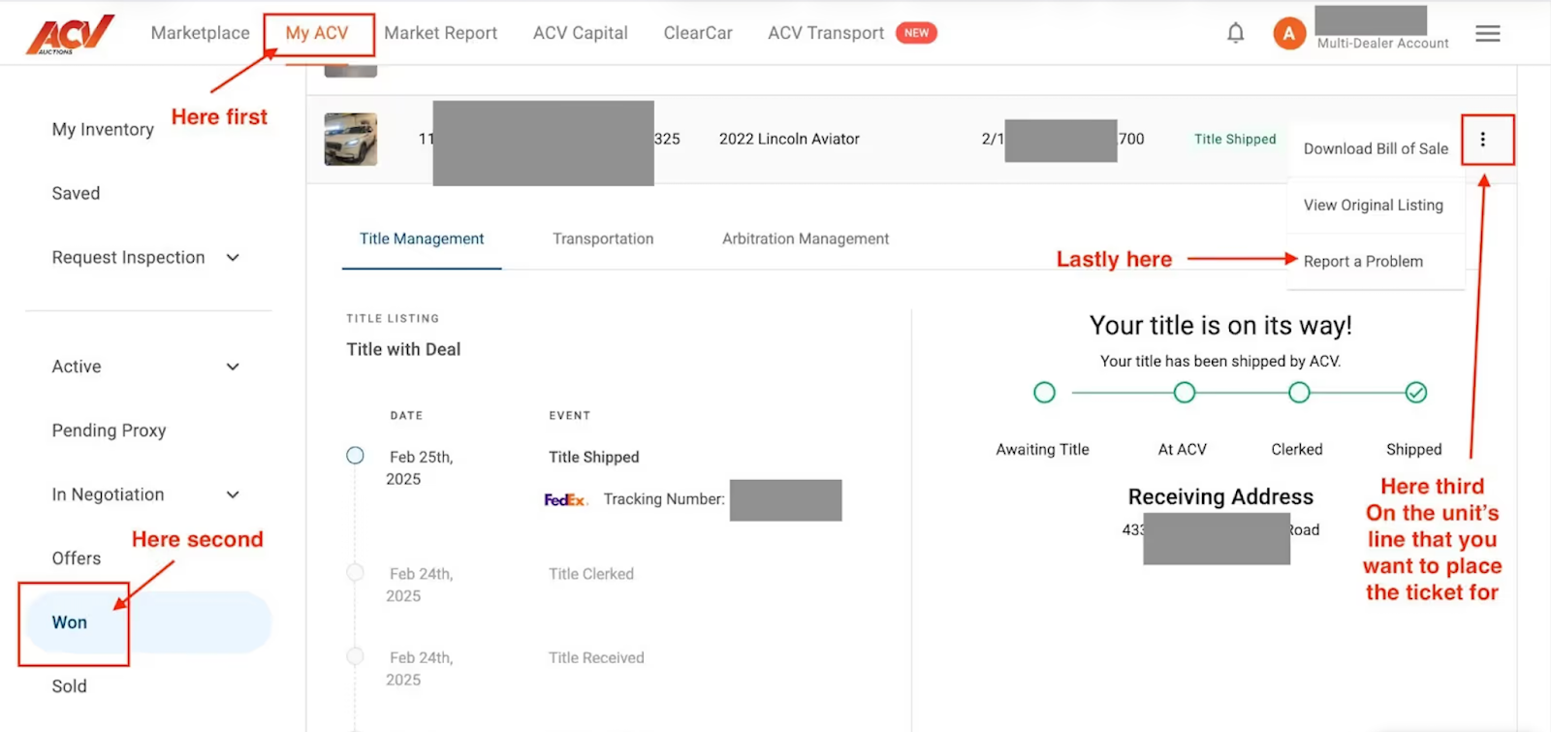This screenshot has height=732, width=1551.
Task: Select the Awaiting Title progress step circle
Action: pos(1044,393)
